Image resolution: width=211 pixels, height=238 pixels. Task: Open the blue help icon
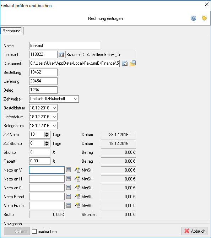(x=194, y=18)
